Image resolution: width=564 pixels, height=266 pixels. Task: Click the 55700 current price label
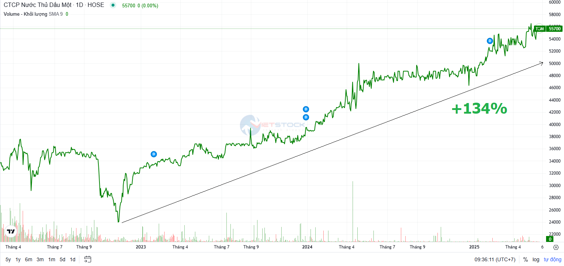[554, 28]
